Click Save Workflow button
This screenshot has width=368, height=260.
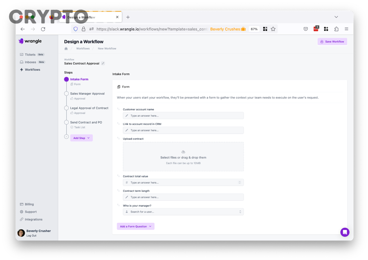pyautogui.click(x=332, y=42)
